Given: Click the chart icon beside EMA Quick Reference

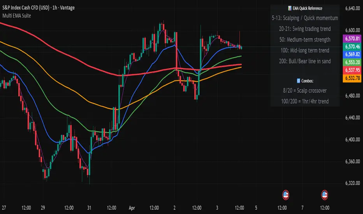Looking at the screenshot, I should tap(290, 8).
